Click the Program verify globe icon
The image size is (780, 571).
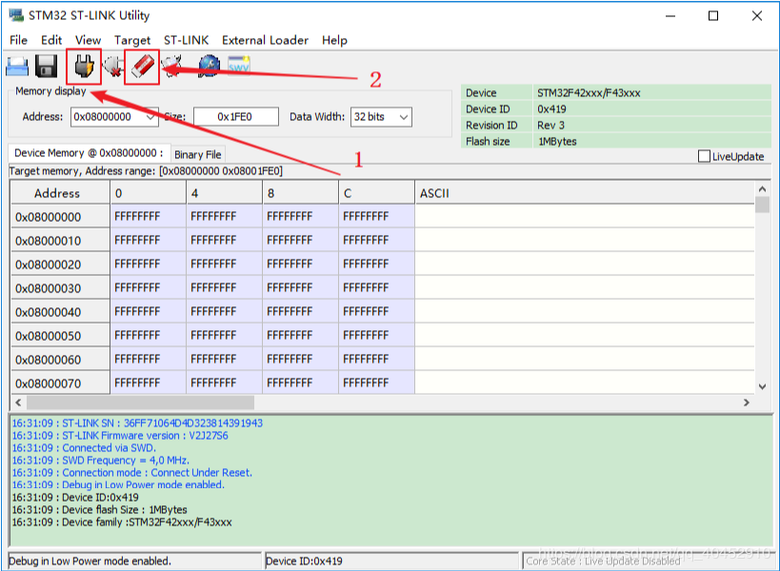tap(209, 67)
